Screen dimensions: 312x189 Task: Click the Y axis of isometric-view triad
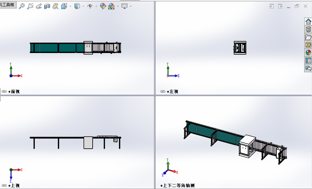coord(168,164)
